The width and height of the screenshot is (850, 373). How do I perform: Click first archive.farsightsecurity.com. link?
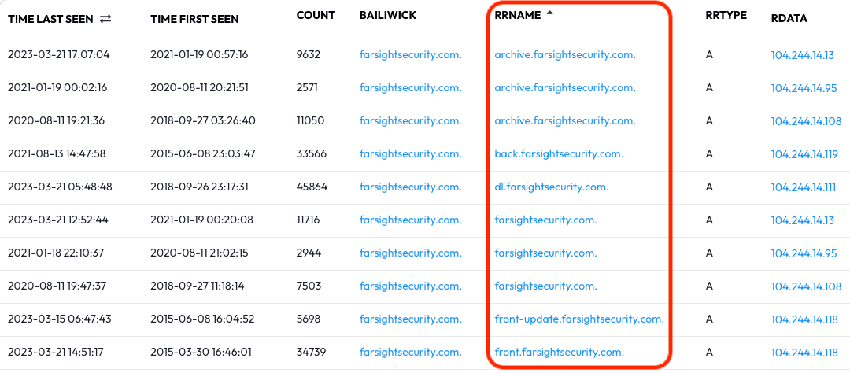pos(565,55)
